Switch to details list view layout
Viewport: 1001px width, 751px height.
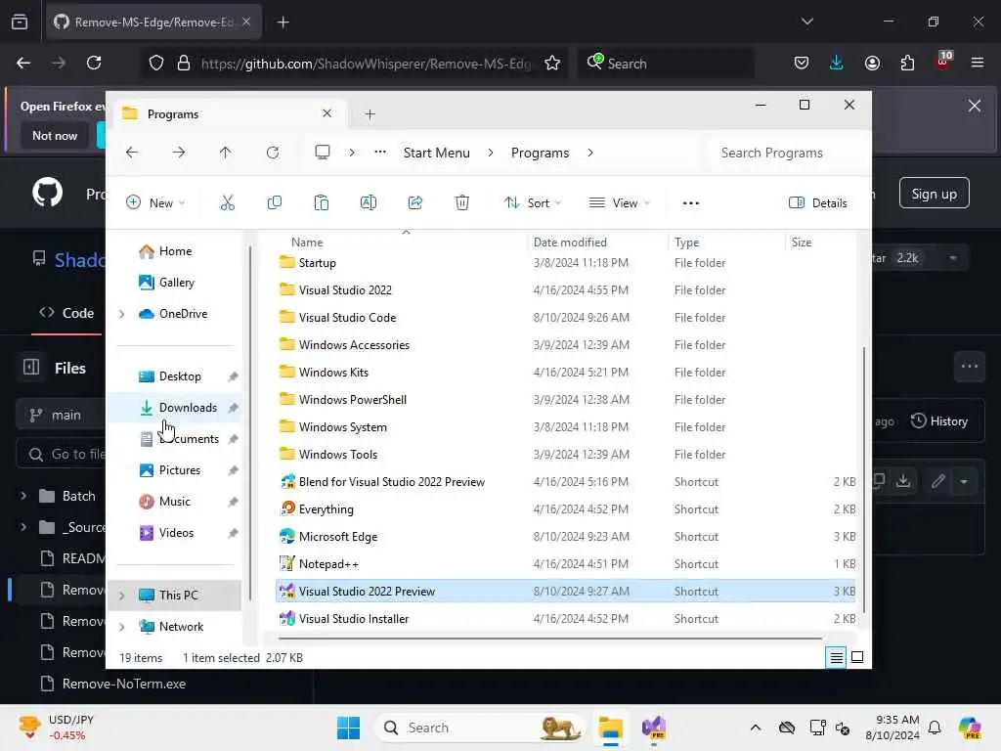click(x=837, y=657)
